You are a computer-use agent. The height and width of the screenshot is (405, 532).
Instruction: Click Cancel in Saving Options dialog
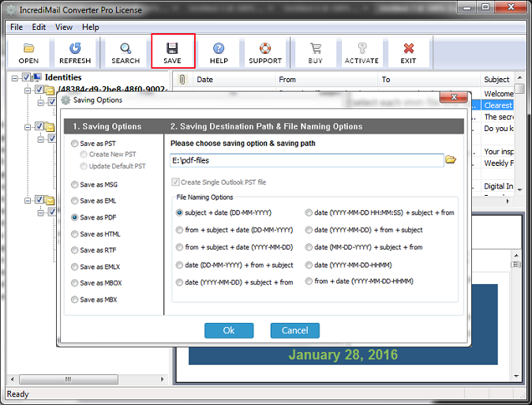click(x=295, y=330)
